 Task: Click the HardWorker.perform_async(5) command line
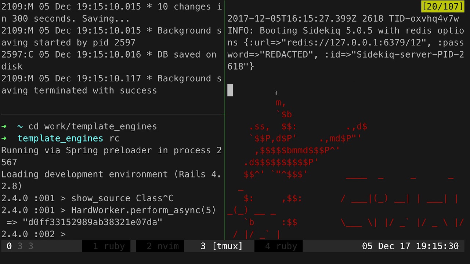109,210
